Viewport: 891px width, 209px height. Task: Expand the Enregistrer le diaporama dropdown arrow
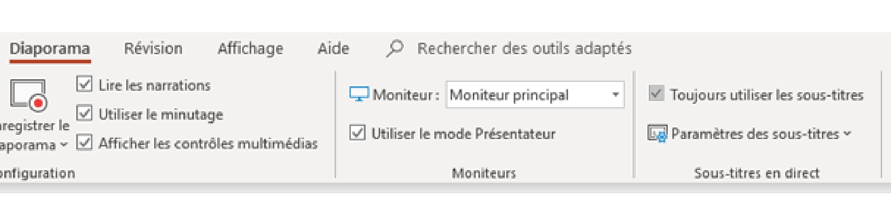(x=64, y=145)
